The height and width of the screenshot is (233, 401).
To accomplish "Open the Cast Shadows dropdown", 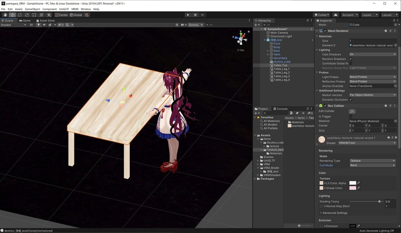I will pos(372,54).
